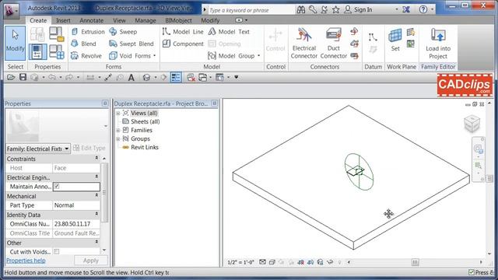Click the Part Type value Normal
This screenshot has height=280, width=498.
(x=76, y=205)
